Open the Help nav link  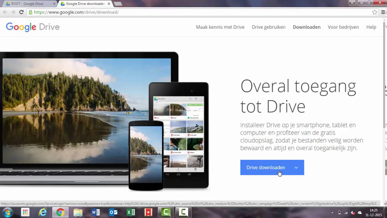click(x=371, y=27)
